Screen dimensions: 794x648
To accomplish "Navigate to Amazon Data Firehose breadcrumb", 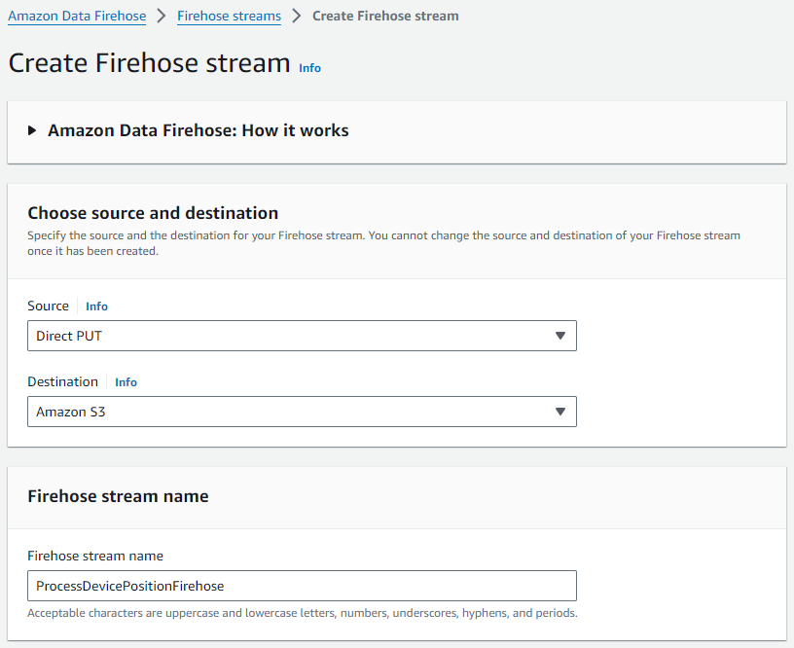I will [x=77, y=16].
